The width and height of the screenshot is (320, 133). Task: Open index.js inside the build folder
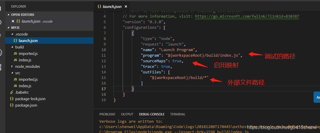click(x=25, y=60)
